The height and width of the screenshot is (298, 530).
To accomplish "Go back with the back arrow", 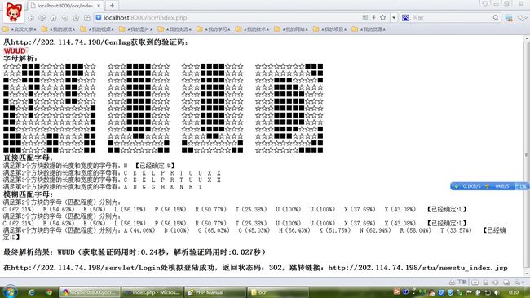I will [x=31, y=18].
